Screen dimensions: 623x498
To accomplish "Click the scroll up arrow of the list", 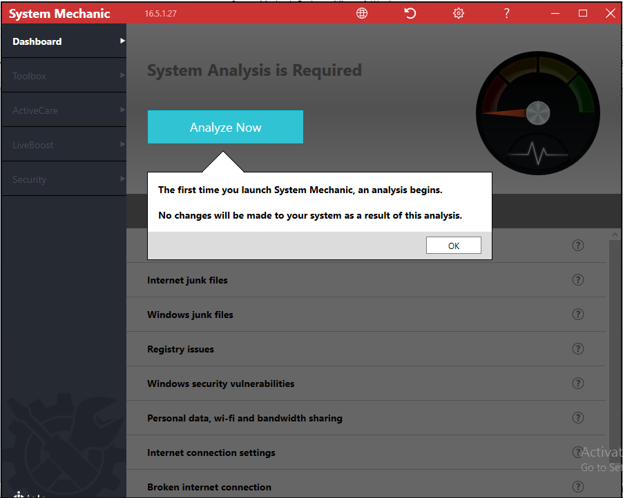I will click(x=615, y=235).
